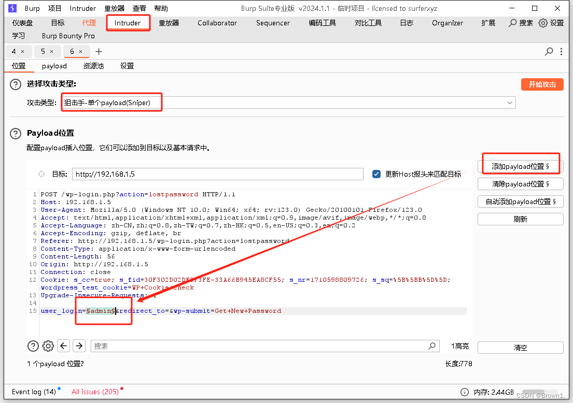573x403 pixels.
Task: Click the Referer header line
Action: click(165, 241)
